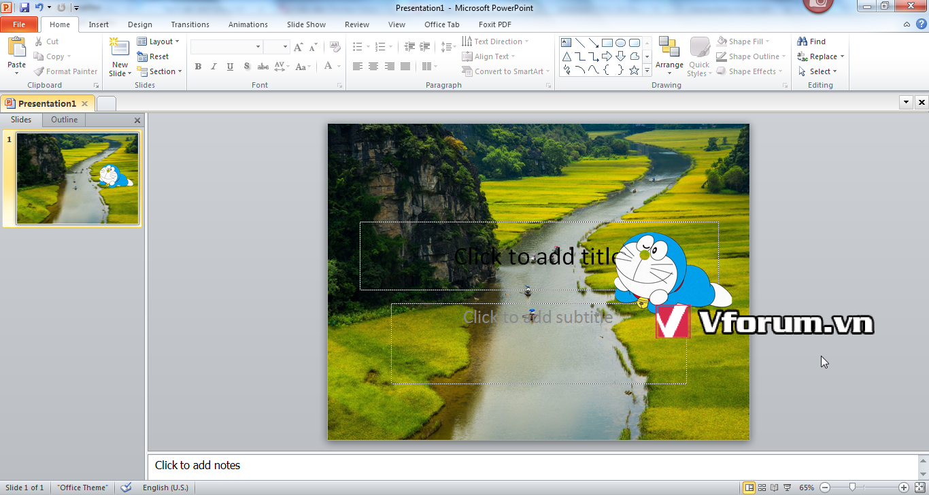Open the Arrange objects menu
The height and width of the screenshot is (495, 929).
pyautogui.click(x=669, y=56)
